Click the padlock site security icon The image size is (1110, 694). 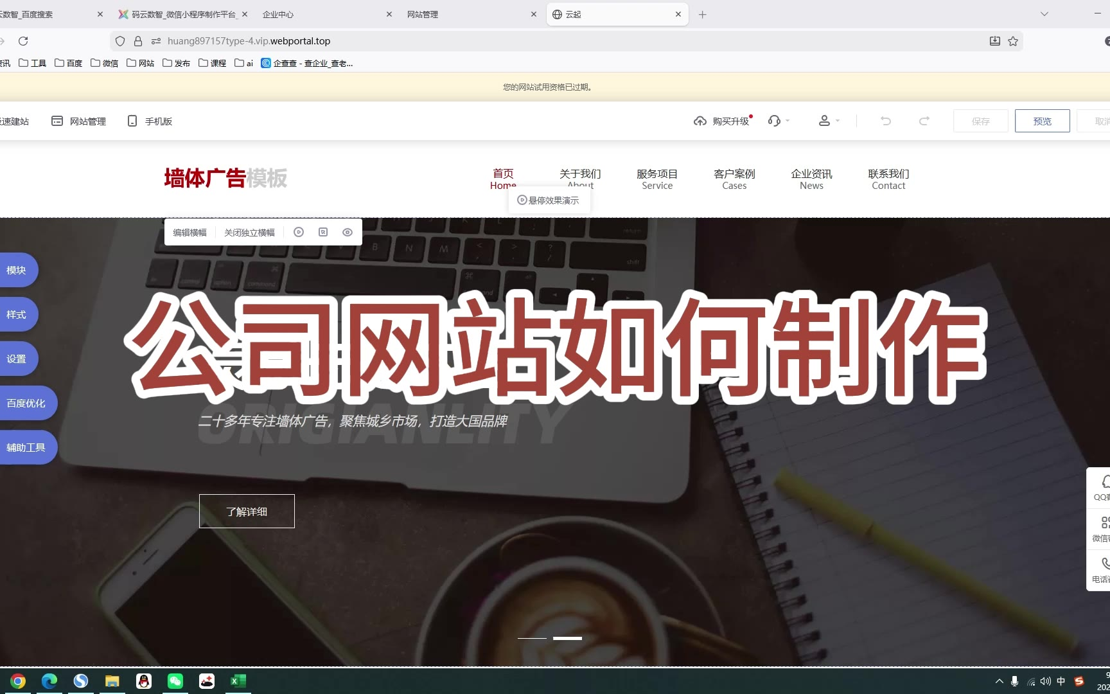pyautogui.click(x=138, y=41)
